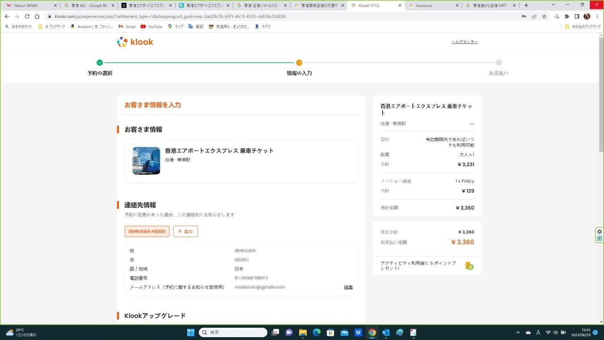Open the Mail app on the taskbar

point(344,332)
